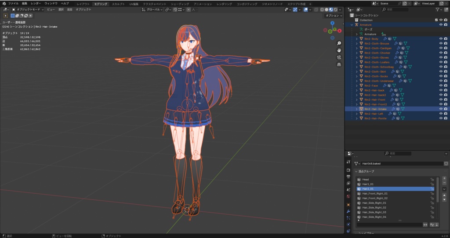Open the レンダー menu

pyautogui.click(x=36, y=4)
